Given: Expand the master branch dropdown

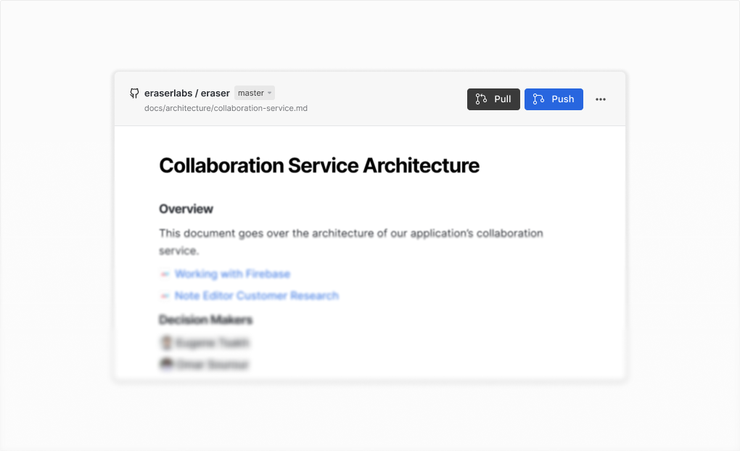Looking at the screenshot, I should click(254, 93).
